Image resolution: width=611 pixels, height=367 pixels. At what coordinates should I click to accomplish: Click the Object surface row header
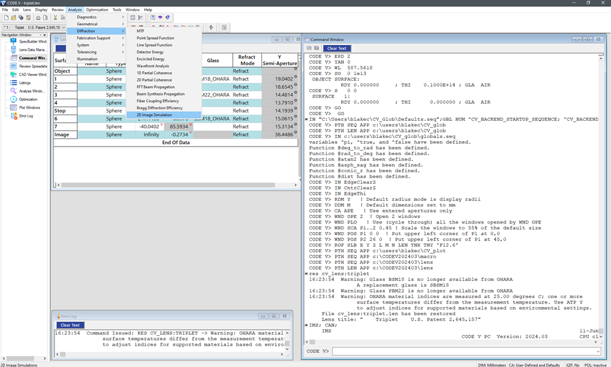(65, 71)
